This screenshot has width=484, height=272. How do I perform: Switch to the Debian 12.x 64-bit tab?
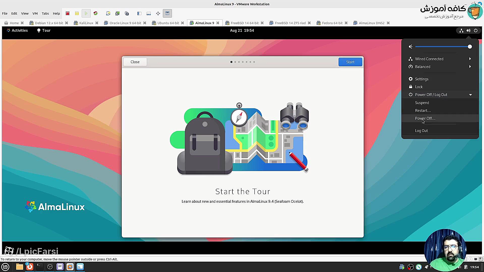[49, 23]
